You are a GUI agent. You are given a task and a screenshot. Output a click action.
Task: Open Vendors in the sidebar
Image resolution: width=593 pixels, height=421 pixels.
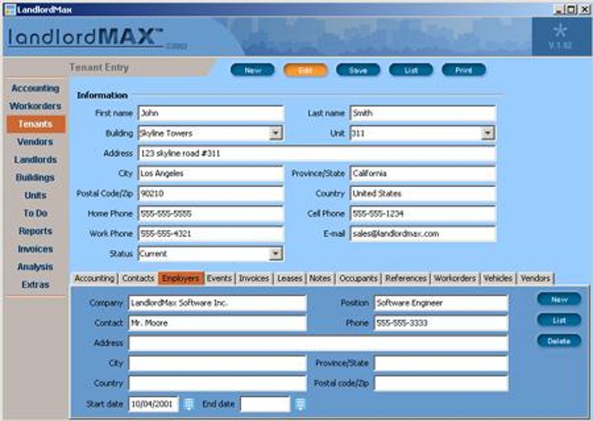[x=35, y=142]
